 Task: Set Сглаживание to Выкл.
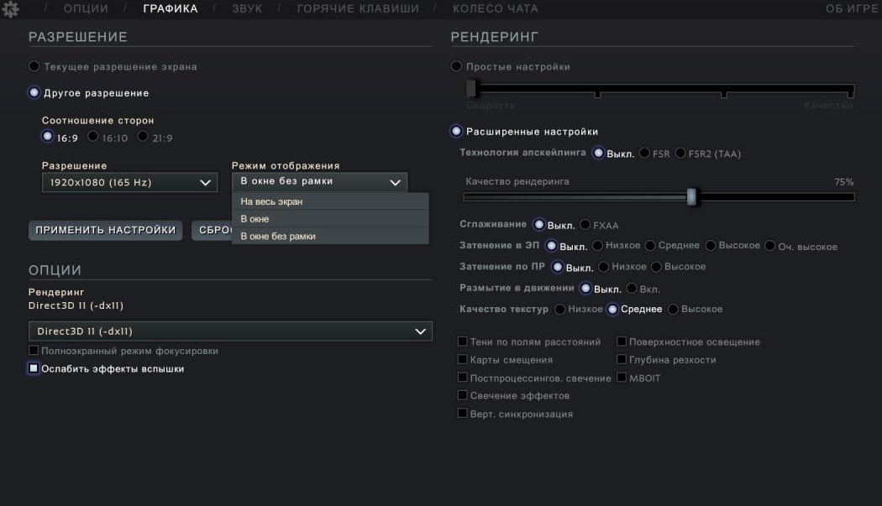pos(539,224)
